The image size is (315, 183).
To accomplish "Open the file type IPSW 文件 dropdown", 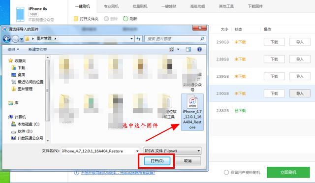I will tap(172, 151).
